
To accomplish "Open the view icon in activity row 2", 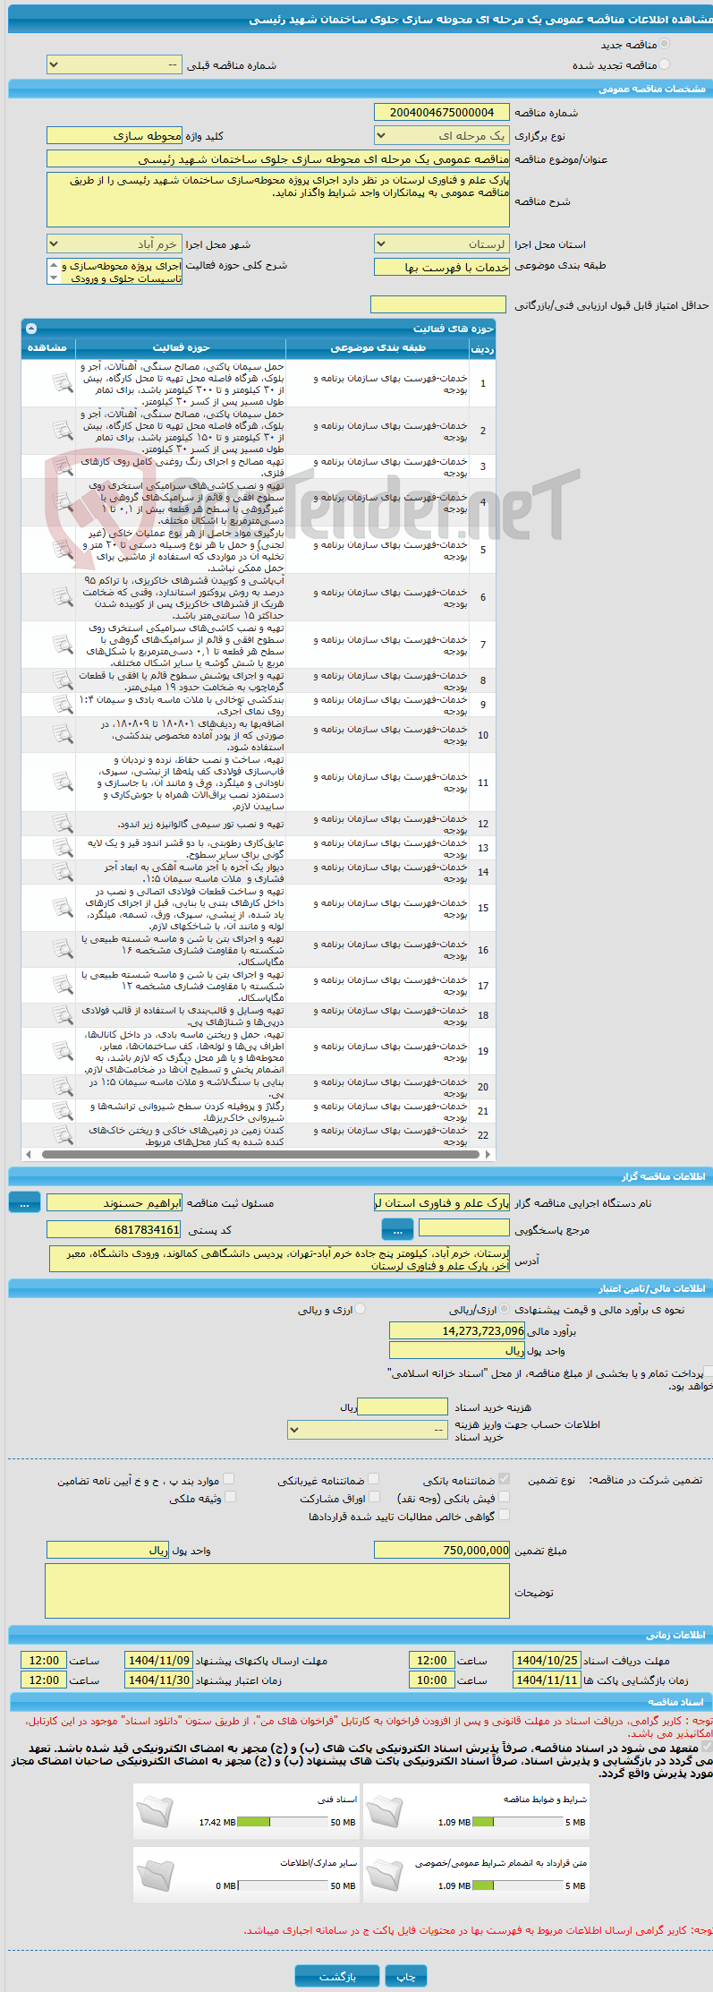I will [62, 431].
